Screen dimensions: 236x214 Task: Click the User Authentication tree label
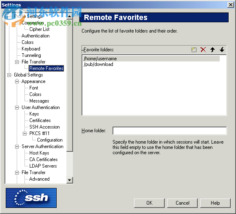[41, 107]
